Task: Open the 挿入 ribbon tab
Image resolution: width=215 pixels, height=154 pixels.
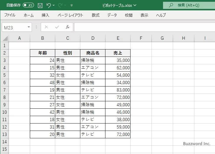Action: (45, 15)
